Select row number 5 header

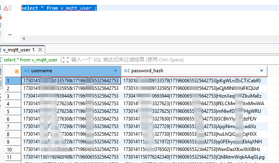(x=8, y=111)
